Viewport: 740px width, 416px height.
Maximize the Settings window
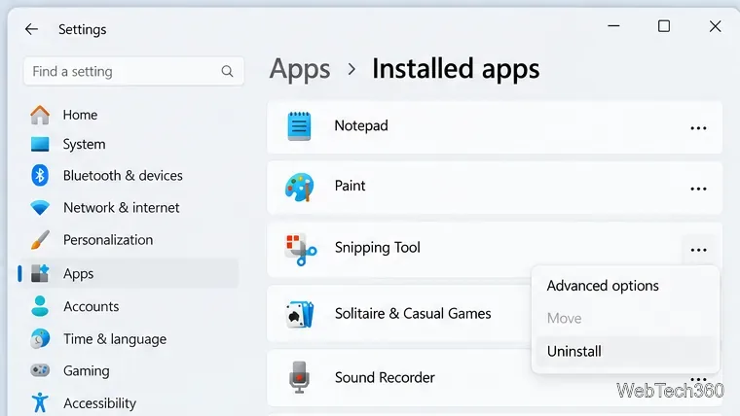point(664,26)
